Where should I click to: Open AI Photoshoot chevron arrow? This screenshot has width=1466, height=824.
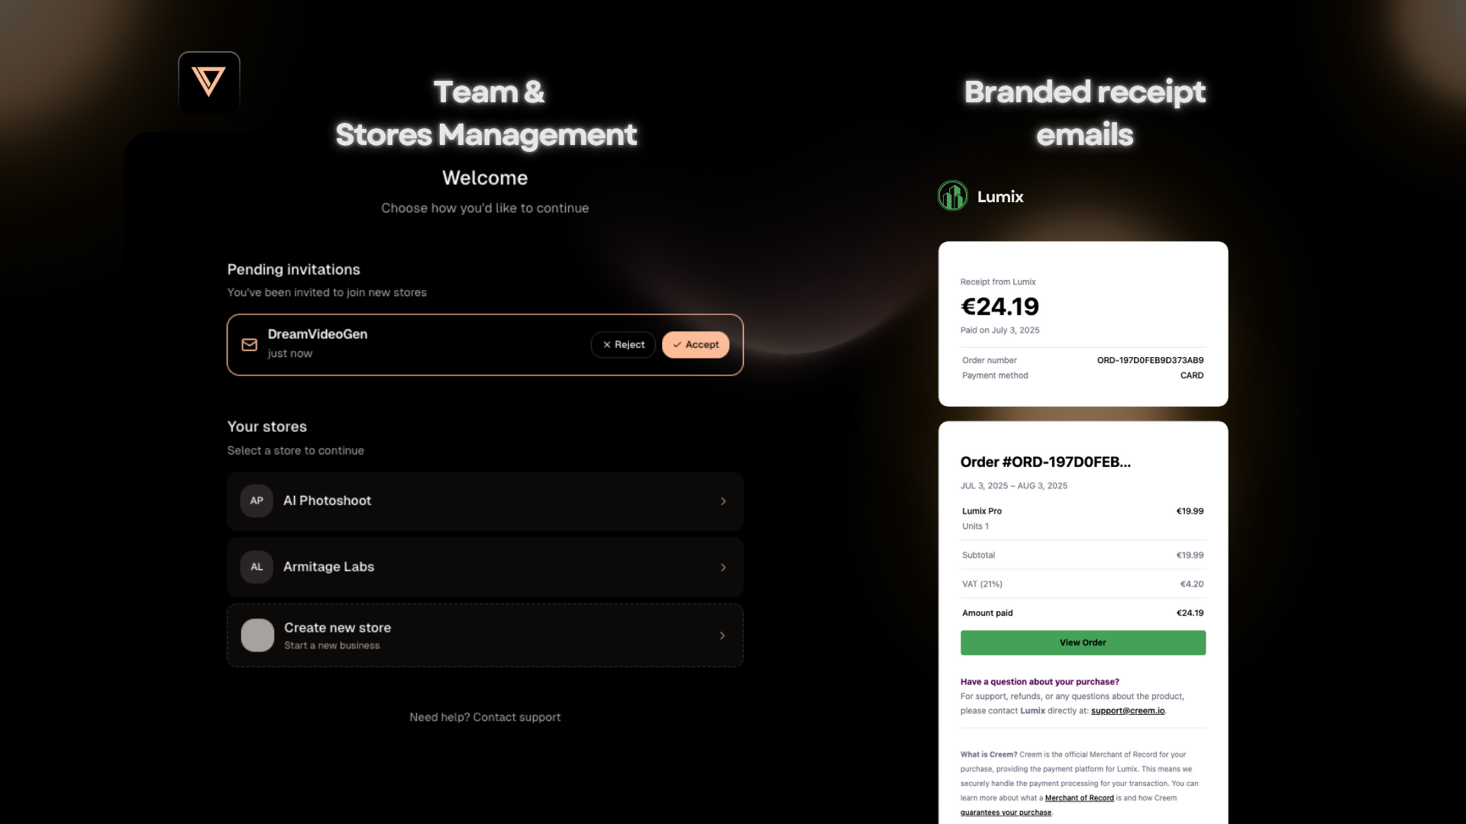coord(723,501)
